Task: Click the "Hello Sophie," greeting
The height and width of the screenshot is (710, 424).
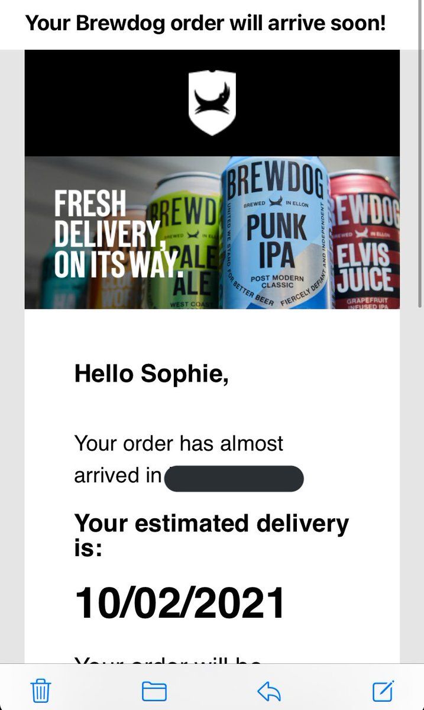Action: (x=151, y=374)
